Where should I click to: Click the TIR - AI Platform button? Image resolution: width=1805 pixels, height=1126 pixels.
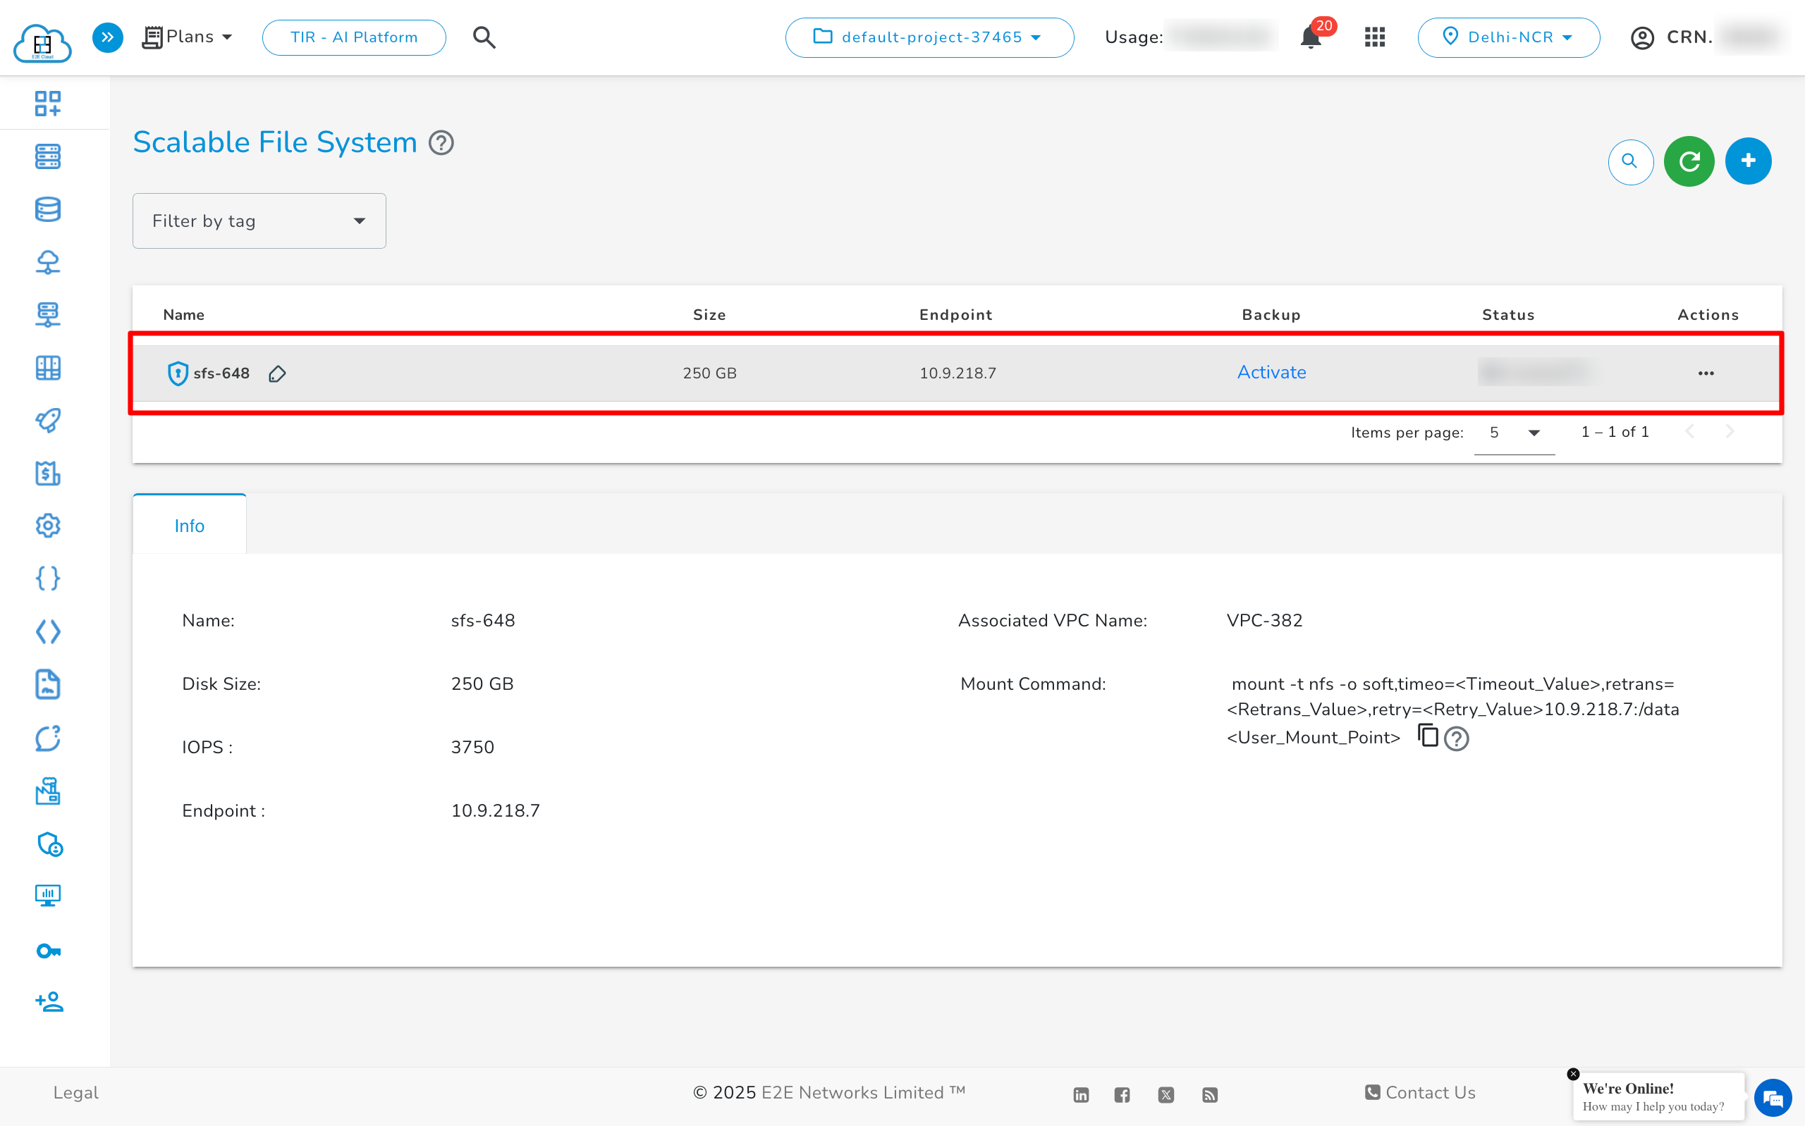point(353,37)
